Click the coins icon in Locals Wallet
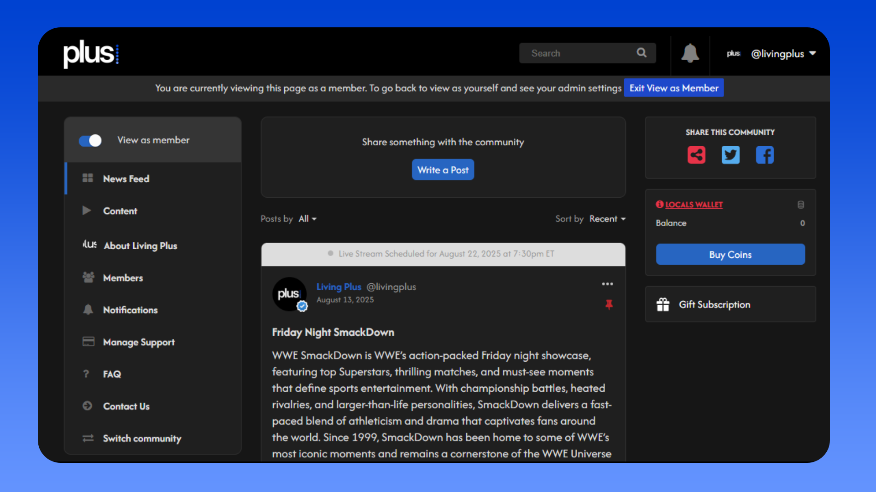Viewport: 876px width, 492px height. (x=801, y=205)
